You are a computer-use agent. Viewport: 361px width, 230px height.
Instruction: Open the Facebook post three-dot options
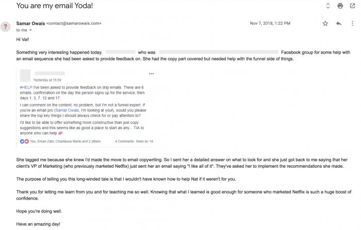151,74
